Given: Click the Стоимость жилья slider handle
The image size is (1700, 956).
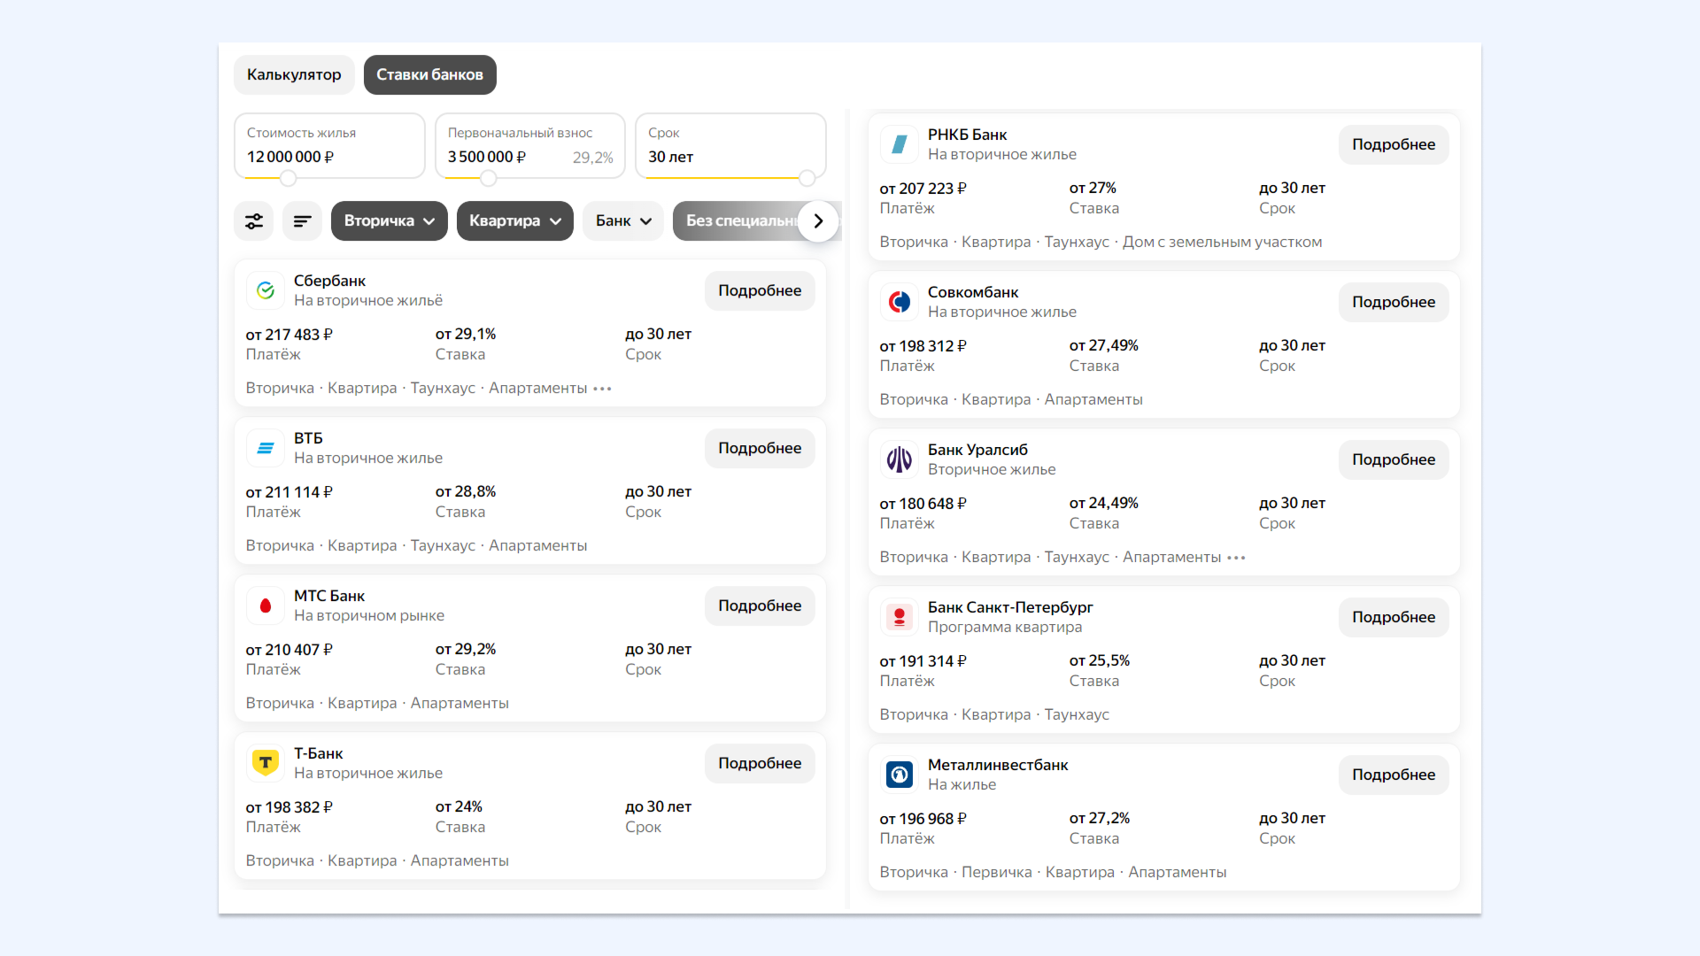Looking at the screenshot, I should click(x=288, y=178).
